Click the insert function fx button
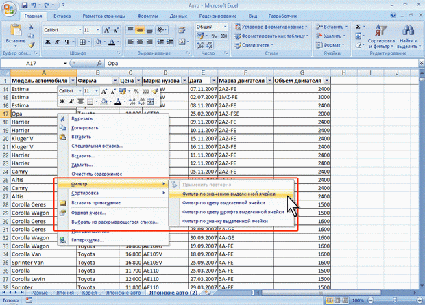 click(99, 64)
